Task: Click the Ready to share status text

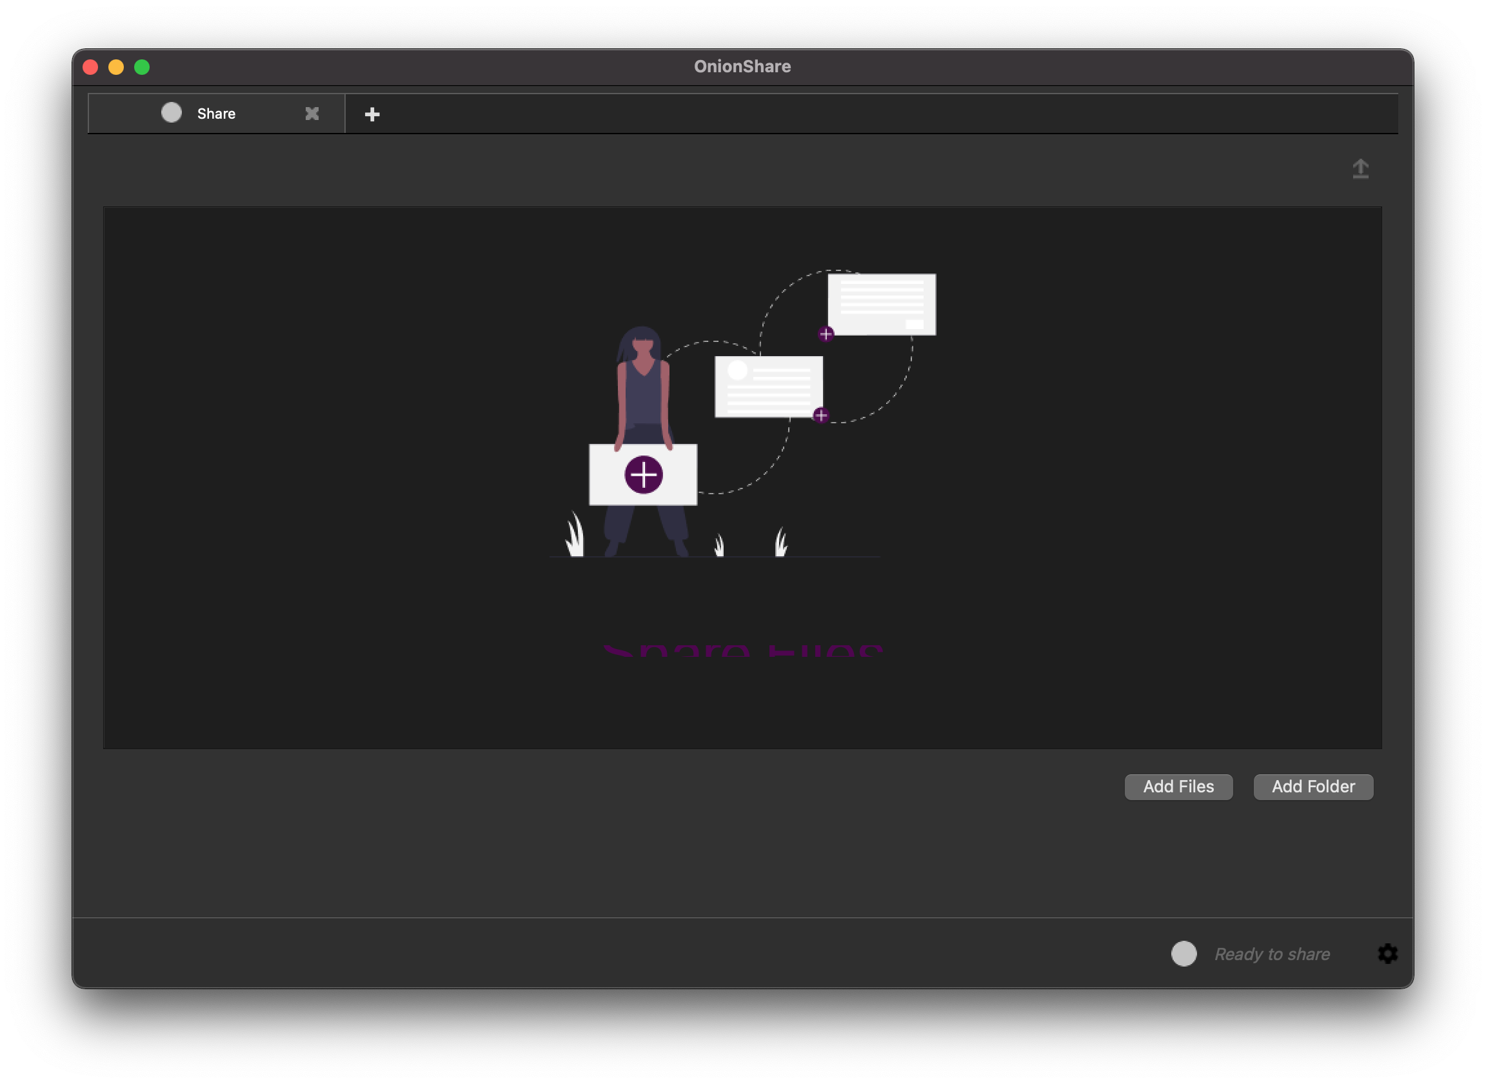Action: point(1272,954)
